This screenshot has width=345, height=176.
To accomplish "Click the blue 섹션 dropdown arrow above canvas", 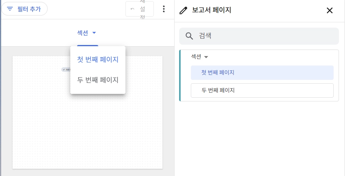I will click(94, 33).
